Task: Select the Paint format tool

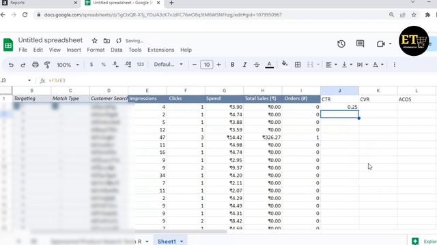Action: (47, 65)
